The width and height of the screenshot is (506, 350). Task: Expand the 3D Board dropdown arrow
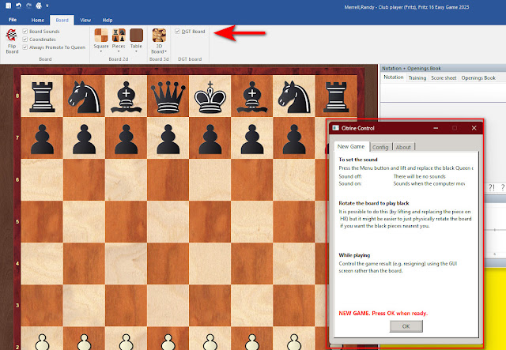[x=165, y=51]
